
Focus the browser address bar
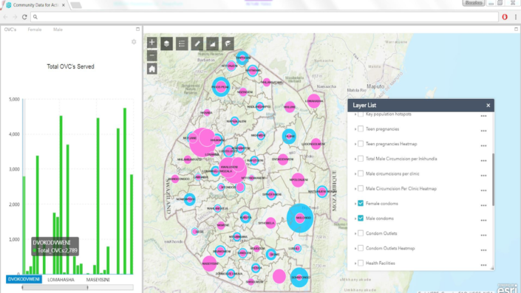click(x=265, y=17)
